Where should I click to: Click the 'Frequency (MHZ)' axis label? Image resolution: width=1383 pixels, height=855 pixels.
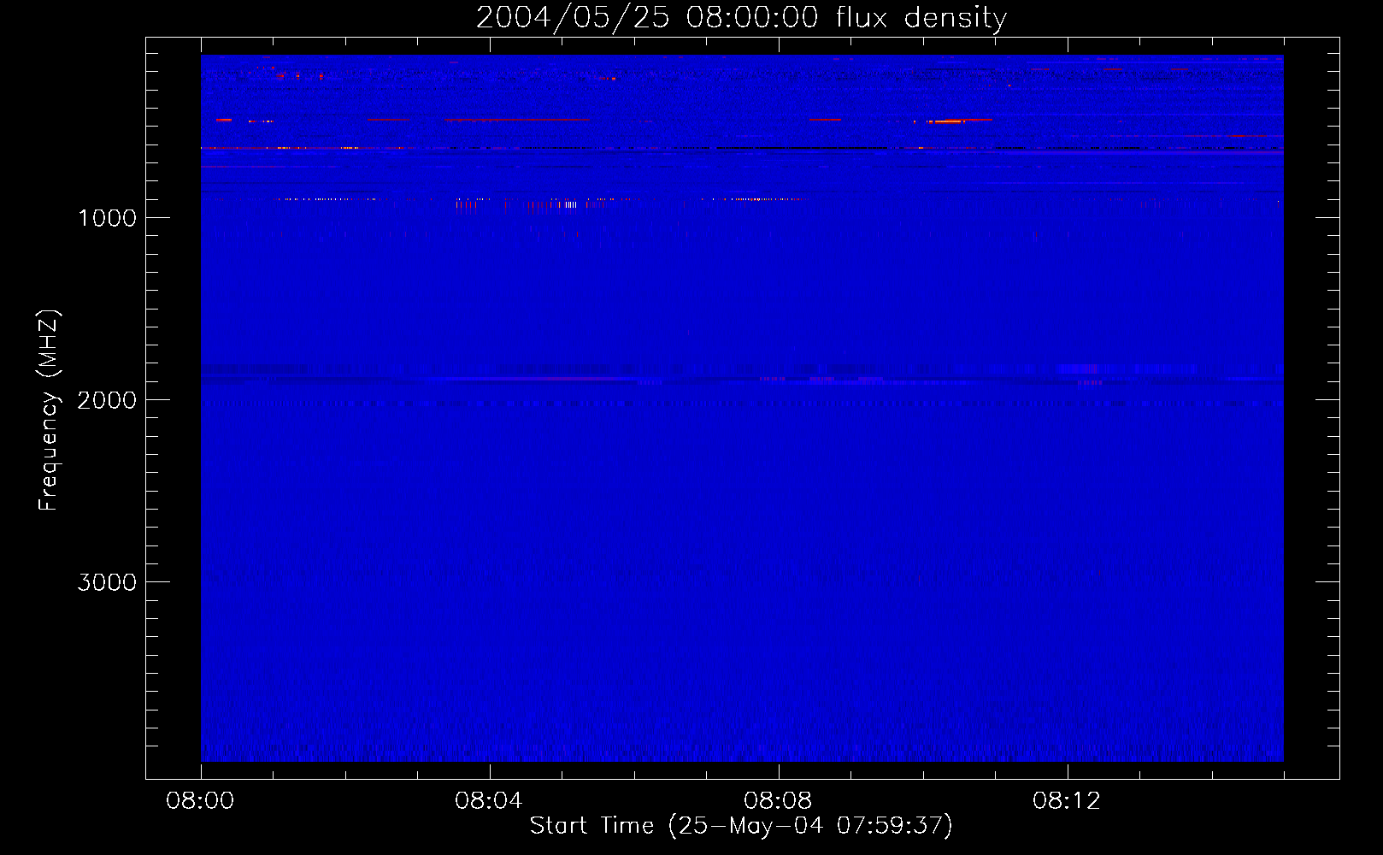(48, 410)
